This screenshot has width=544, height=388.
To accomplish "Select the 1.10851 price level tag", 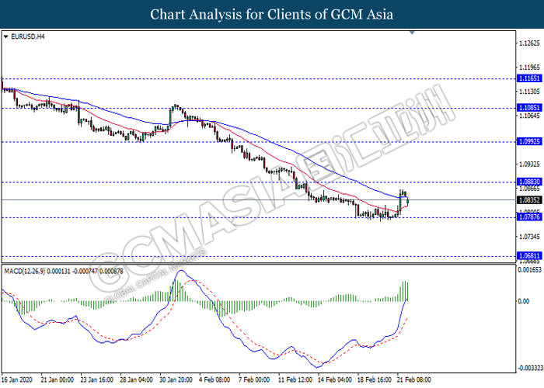I will [x=529, y=108].
